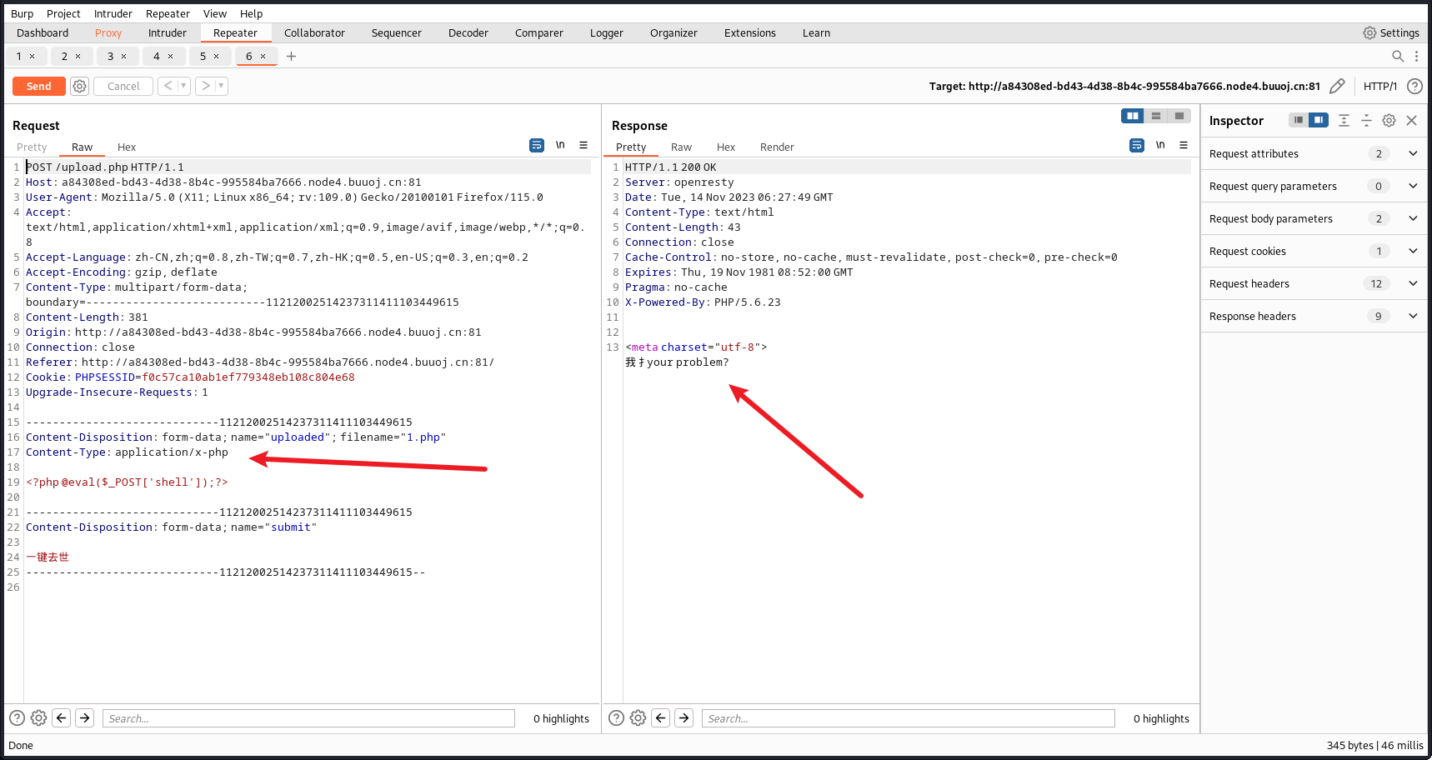Close the Inspector panel
The width and height of the screenshot is (1432, 760).
pos(1411,120)
